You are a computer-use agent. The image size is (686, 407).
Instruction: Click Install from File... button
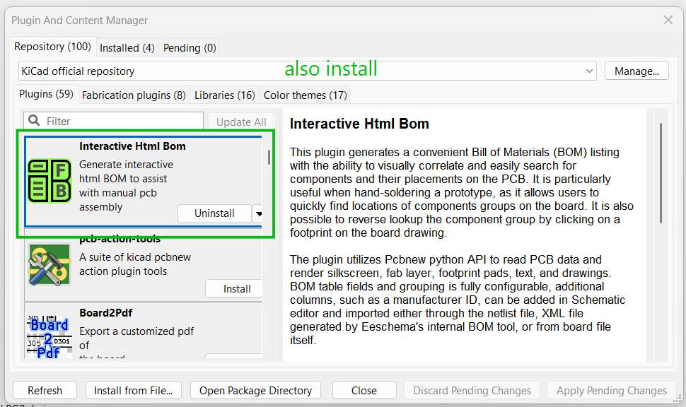tap(133, 390)
